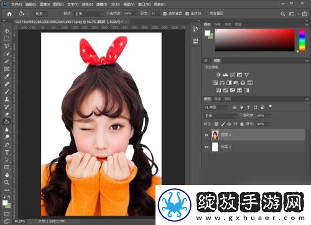Select the Move tool

pos(7,31)
